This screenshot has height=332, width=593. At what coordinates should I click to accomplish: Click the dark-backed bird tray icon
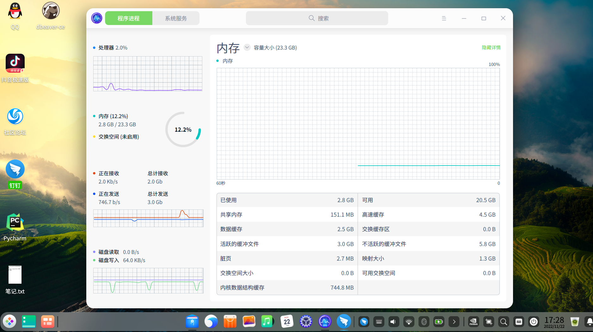click(x=364, y=322)
